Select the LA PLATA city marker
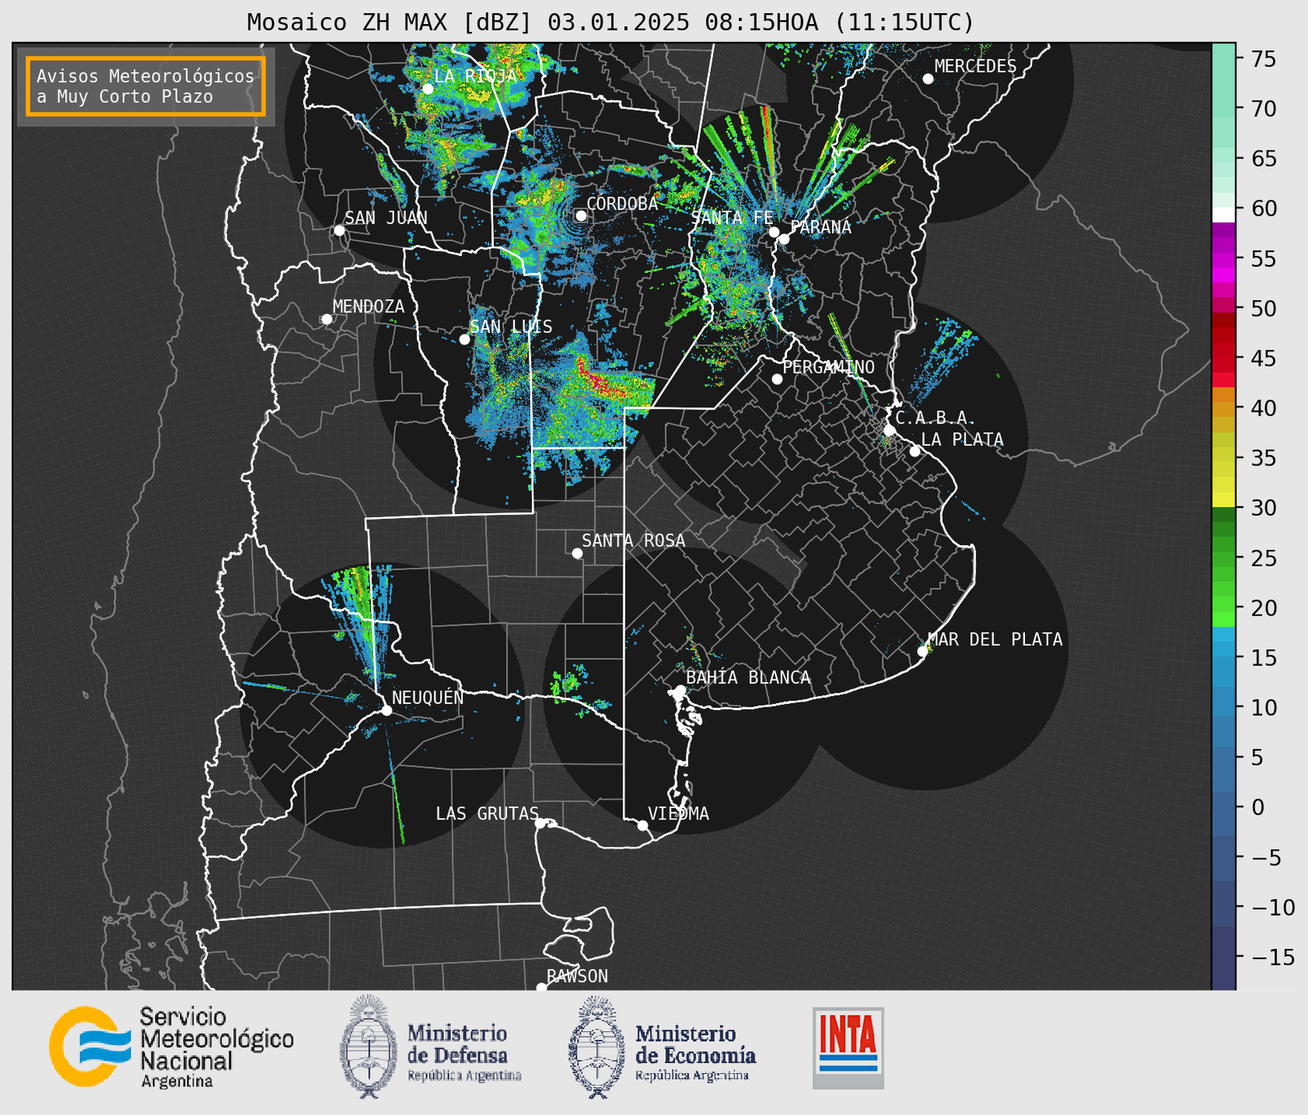The image size is (1308, 1115). point(915,451)
